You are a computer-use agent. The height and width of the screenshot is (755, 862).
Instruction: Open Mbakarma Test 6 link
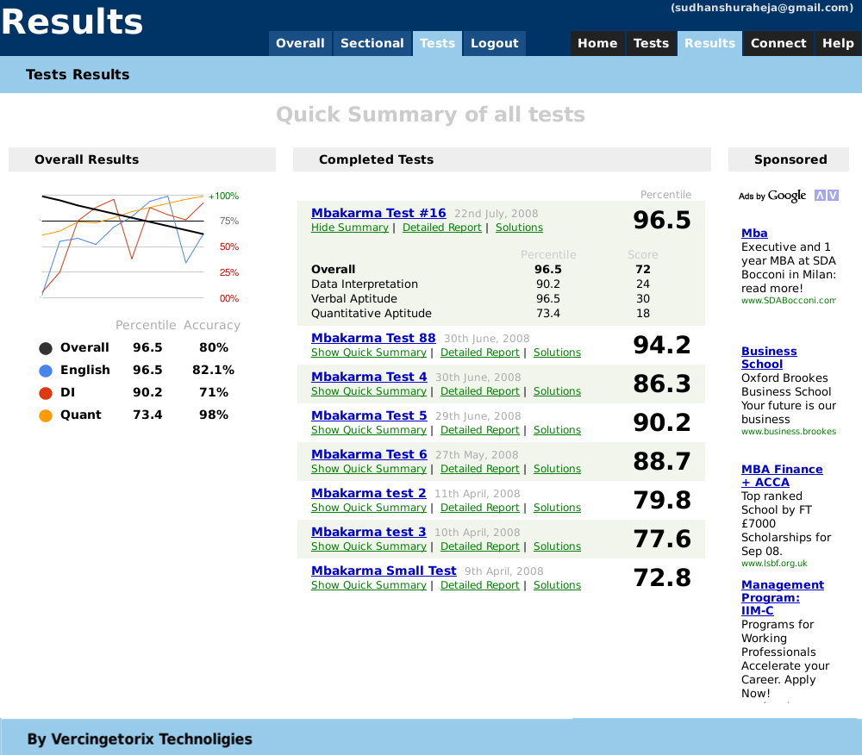coord(369,454)
